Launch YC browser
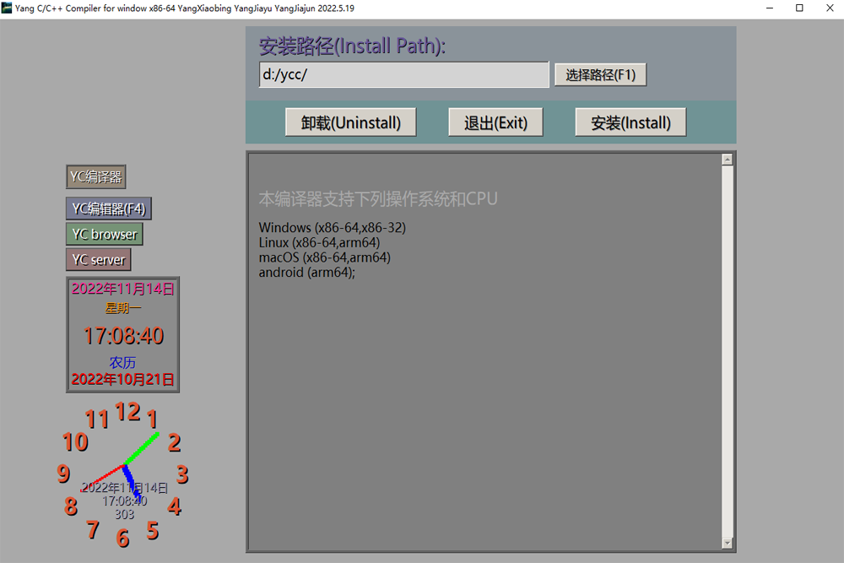Screen dimensions: 844x563 coord(105,234)
